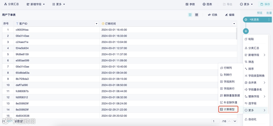
Task: Open the top-bar 新增字段 dropdown
Action: 36,4
